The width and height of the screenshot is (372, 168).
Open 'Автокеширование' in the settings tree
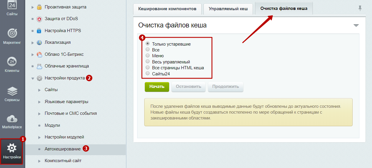click(x=62, y=149)
